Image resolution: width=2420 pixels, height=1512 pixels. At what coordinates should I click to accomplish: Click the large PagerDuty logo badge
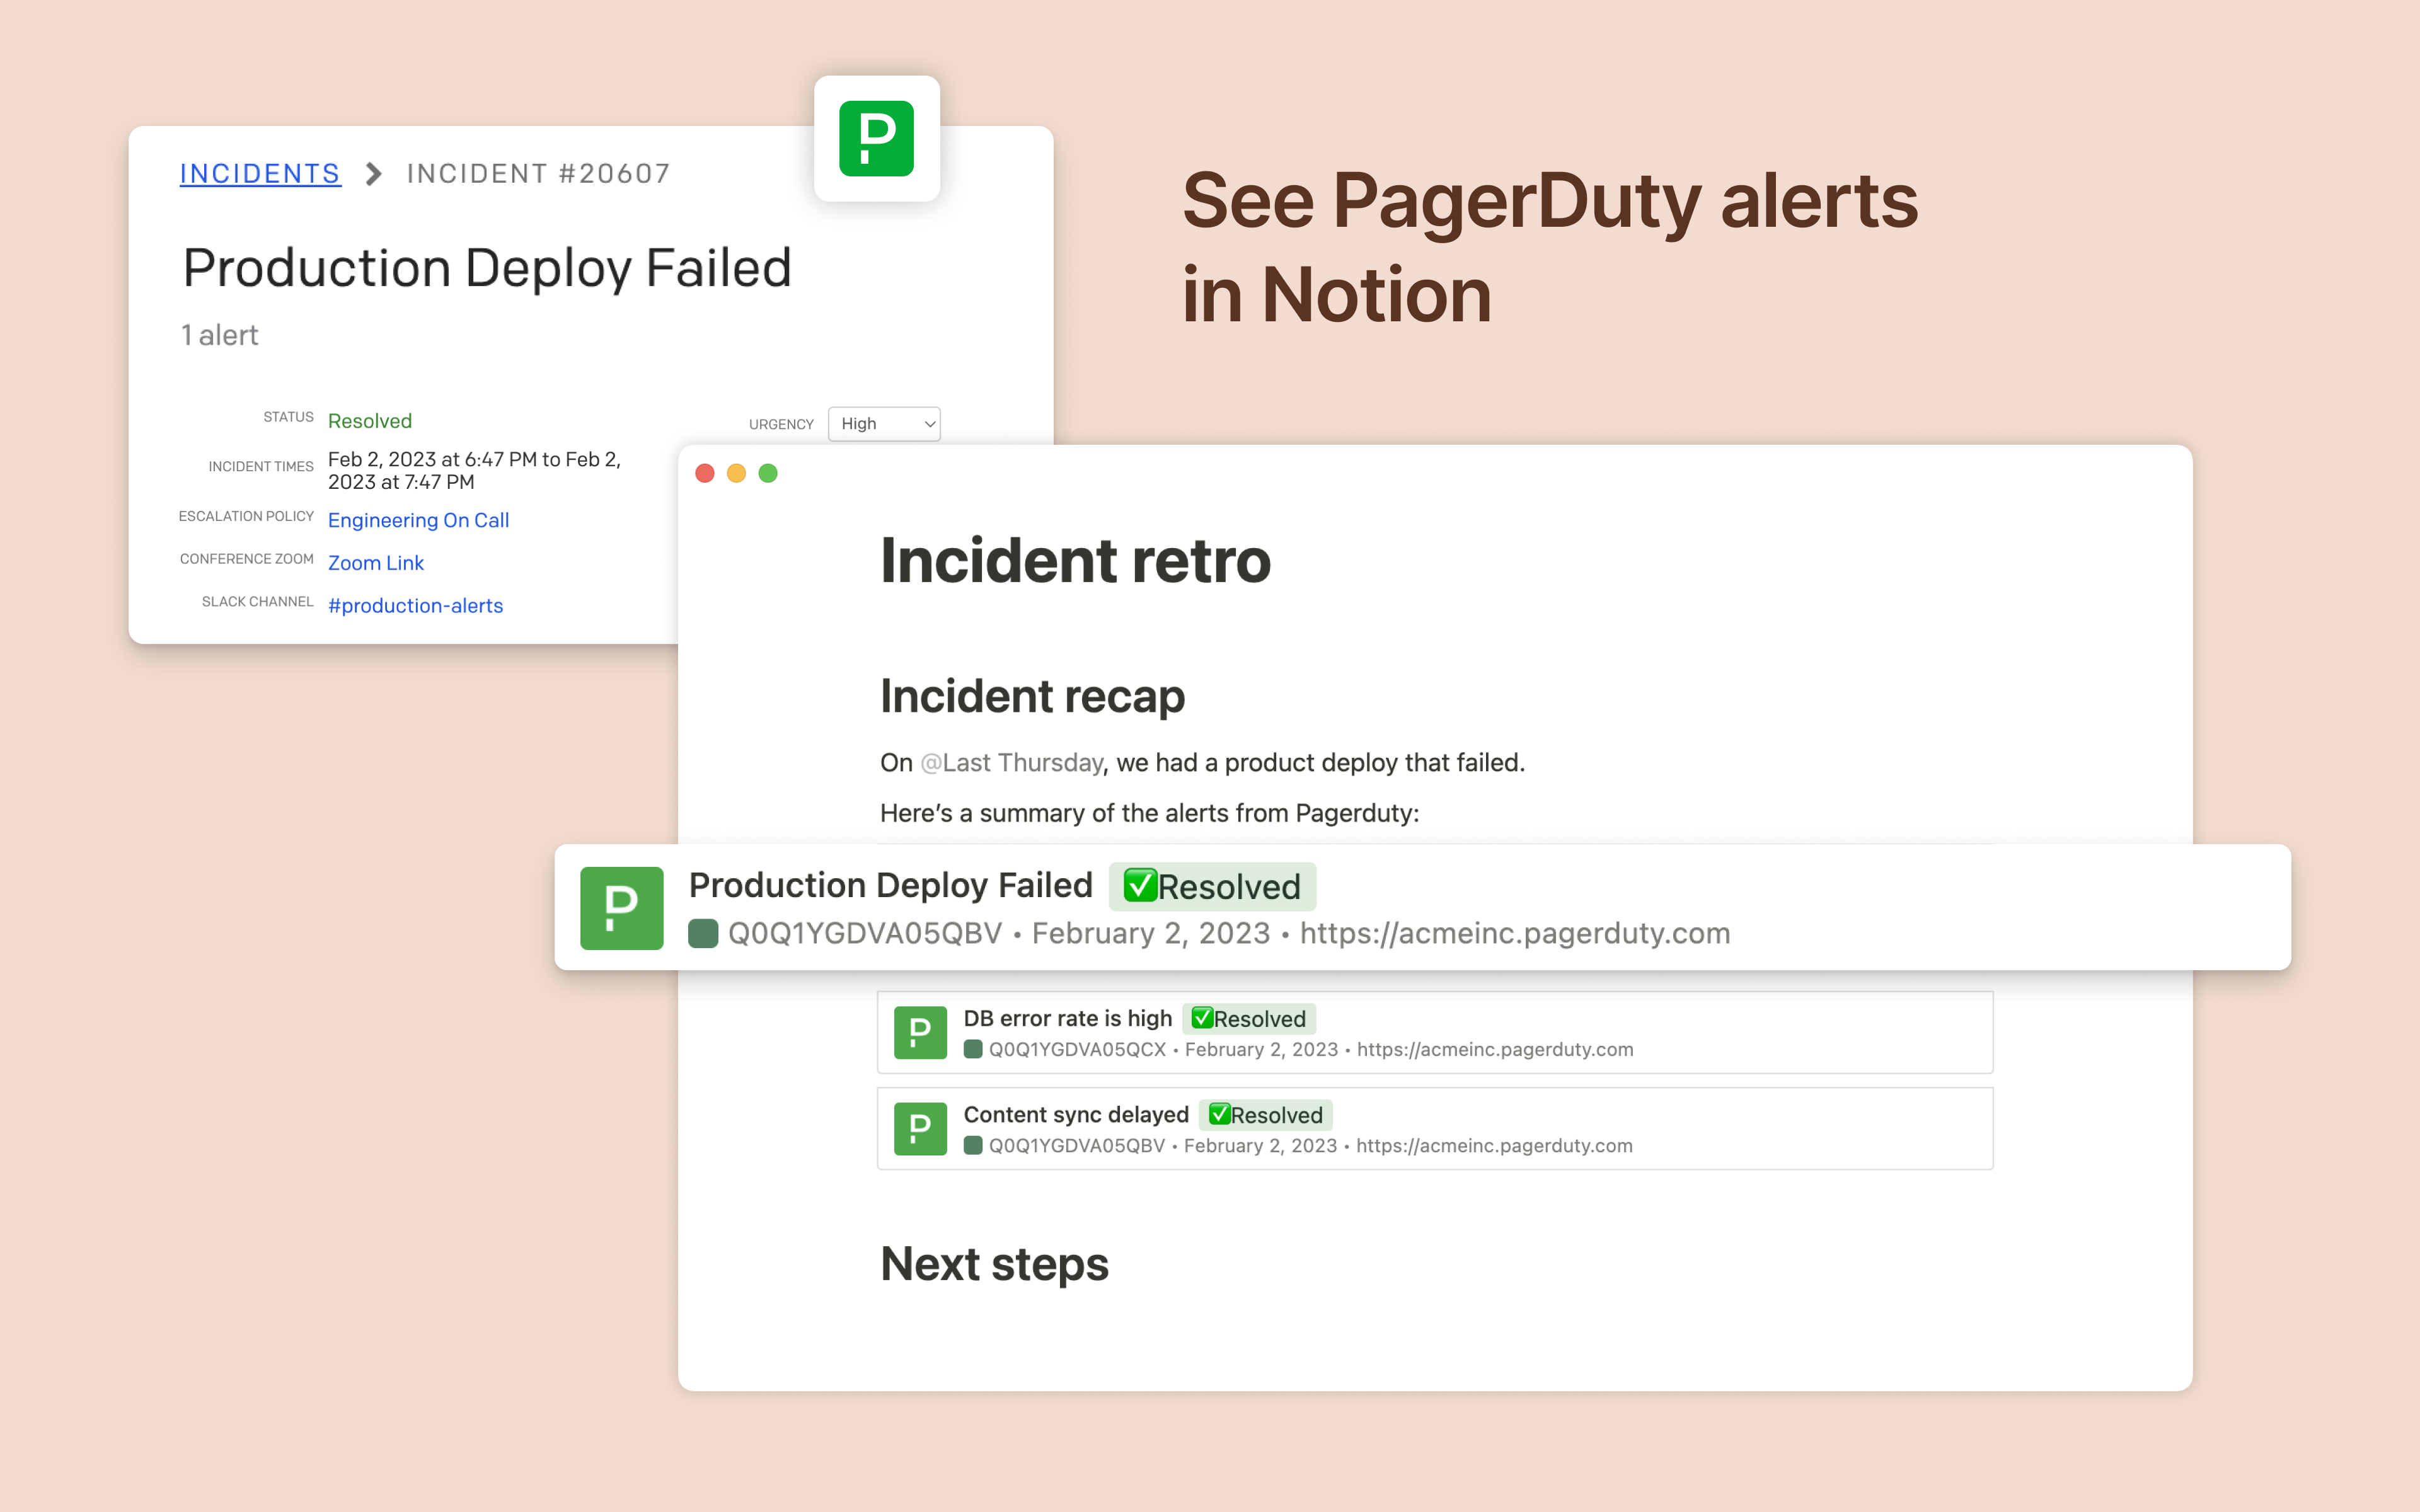point(876,138)
